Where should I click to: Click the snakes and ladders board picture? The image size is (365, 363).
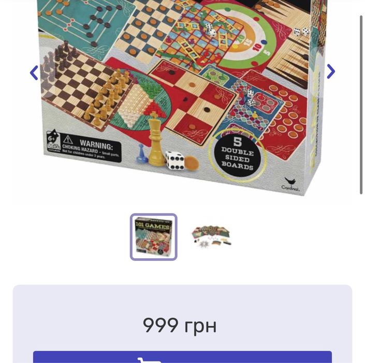pos(198,39)
